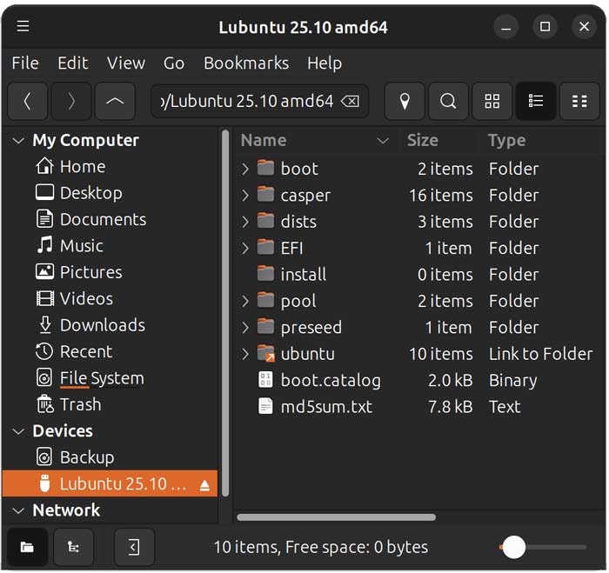Screen dimensions: 609x573
Task: Sort by the Name column header
Action: click(316, 140)
